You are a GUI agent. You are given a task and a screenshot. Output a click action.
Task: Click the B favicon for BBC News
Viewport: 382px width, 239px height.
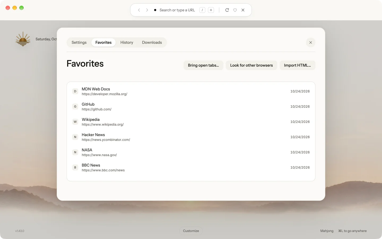click(x=75, y=168)
